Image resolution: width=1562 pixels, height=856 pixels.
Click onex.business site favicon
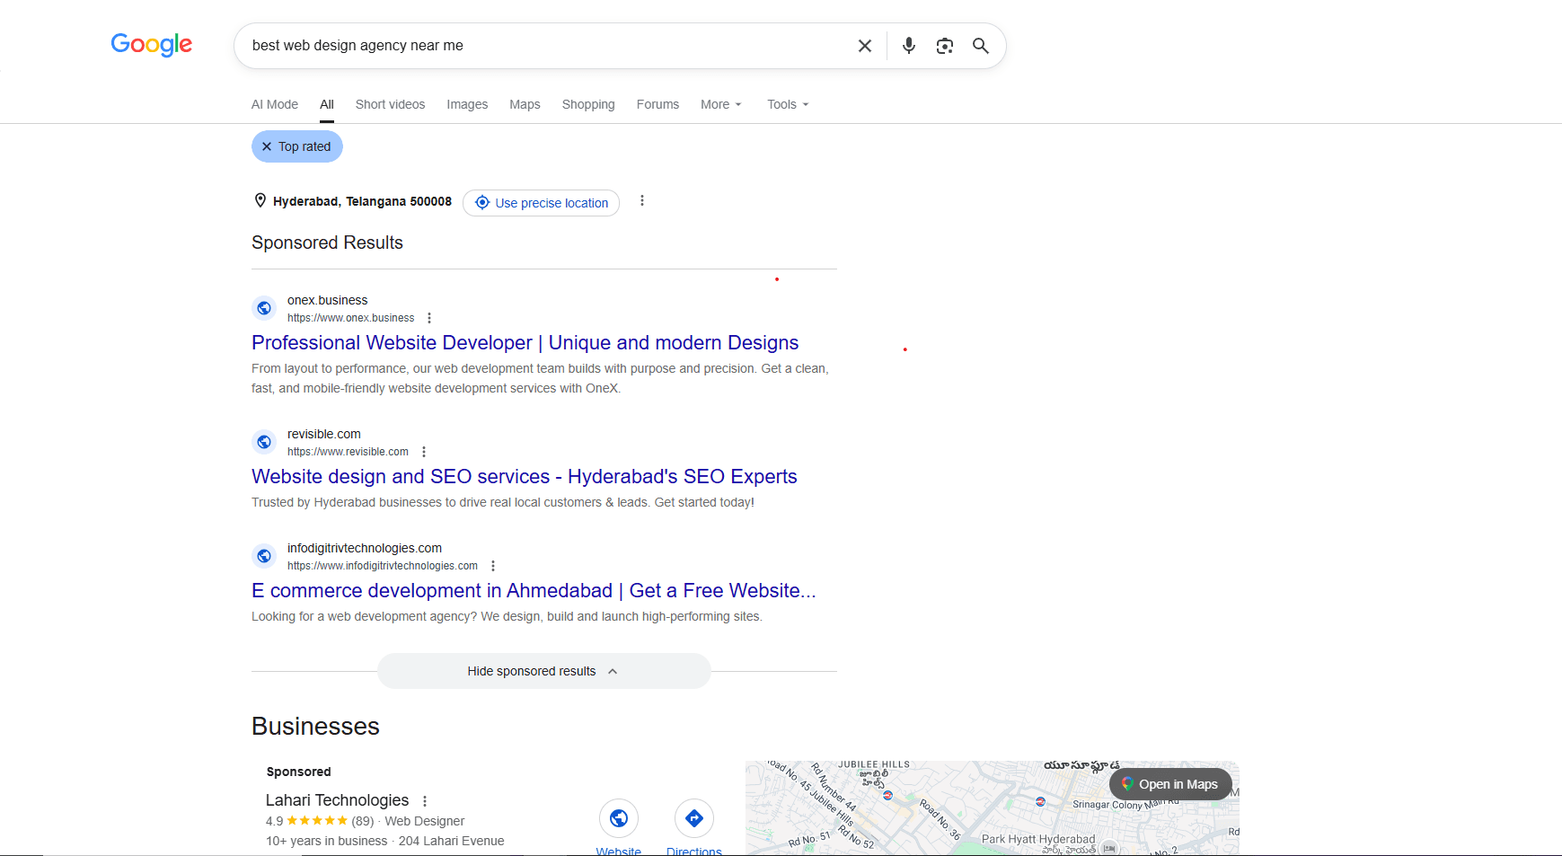point(264,308)
